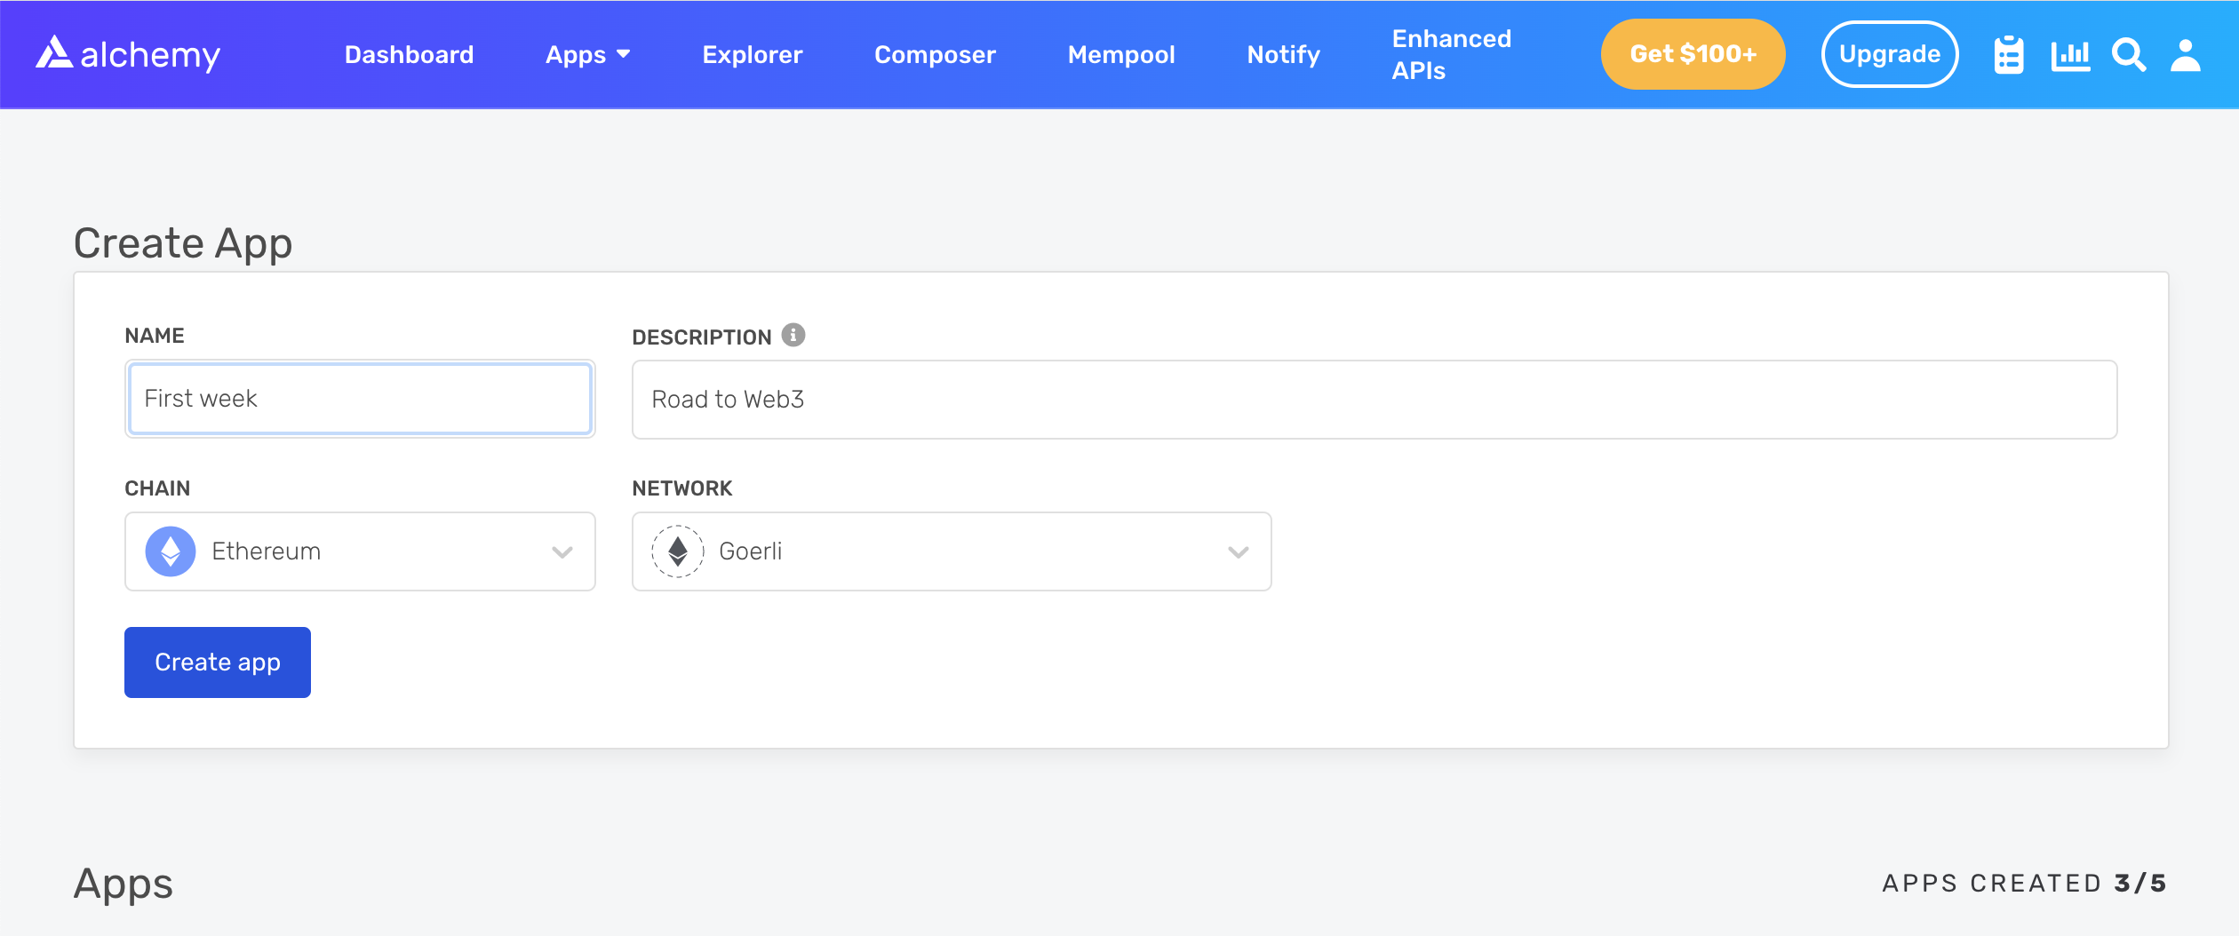This screenshot has height=936, width=2239.
Task: Open the Network dropdown showing Goerli
Action: click(952, 551)
